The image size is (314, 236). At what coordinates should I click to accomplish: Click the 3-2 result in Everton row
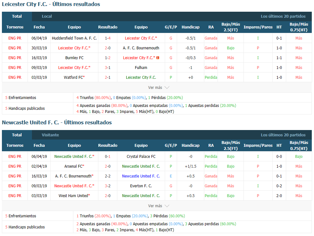[x=108, y=186]
